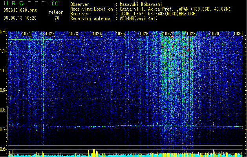Select the 1023 time marker

[73, 34]
